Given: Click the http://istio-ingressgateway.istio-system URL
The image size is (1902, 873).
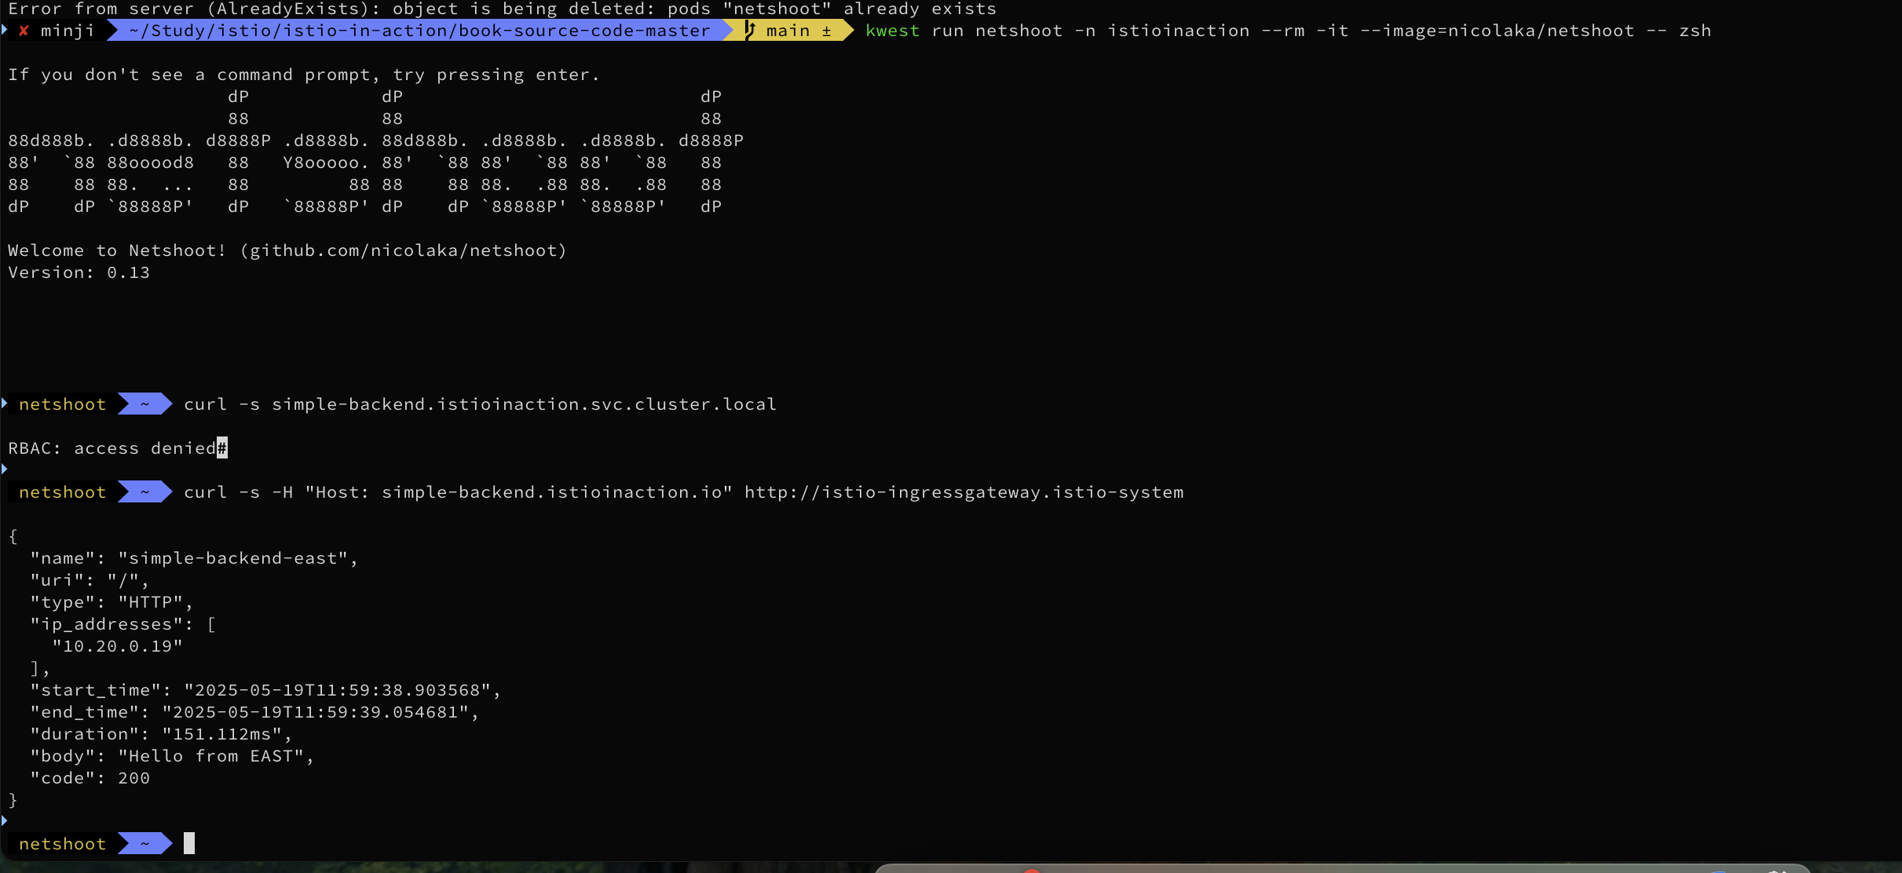Looking at the screenshot, I should click(x=964, y=492).
